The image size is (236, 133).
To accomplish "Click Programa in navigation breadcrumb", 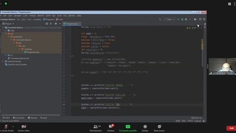I will pos(48,20).
